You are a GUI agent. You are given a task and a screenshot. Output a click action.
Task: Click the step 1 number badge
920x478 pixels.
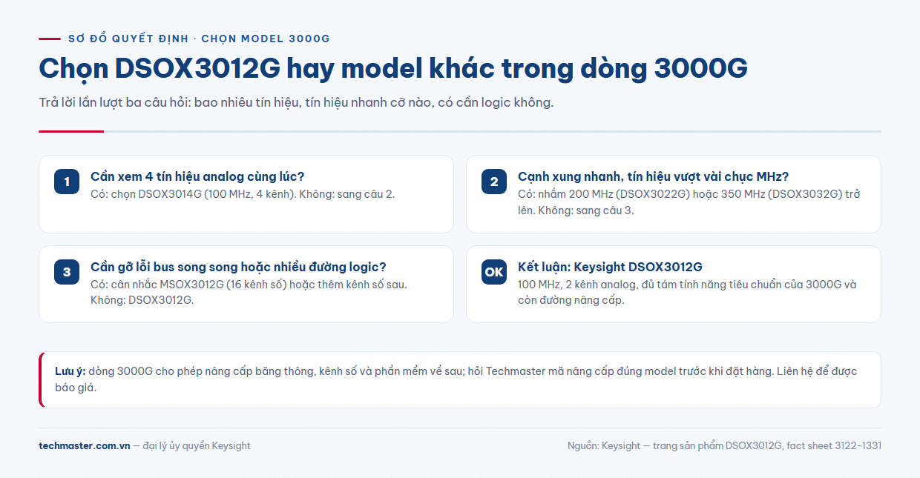[67, 182]
